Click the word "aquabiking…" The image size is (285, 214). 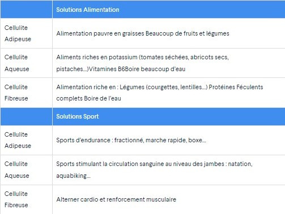tap(73, 176)
